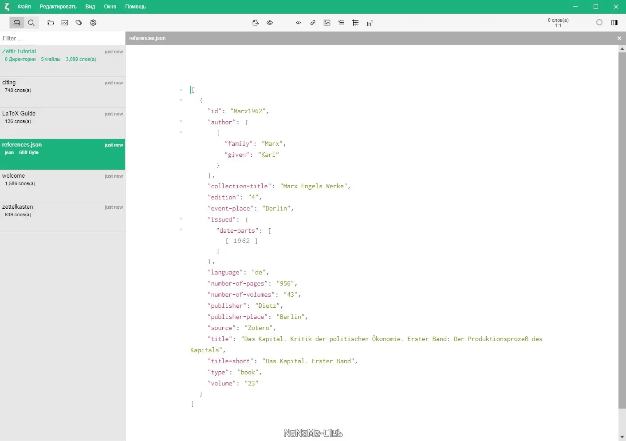626x441 pixels.
Task: Open the global search magnifier
Action: (31, 23)
